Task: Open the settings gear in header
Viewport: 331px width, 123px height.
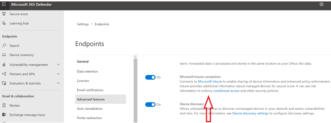Action: pos(321,4)
